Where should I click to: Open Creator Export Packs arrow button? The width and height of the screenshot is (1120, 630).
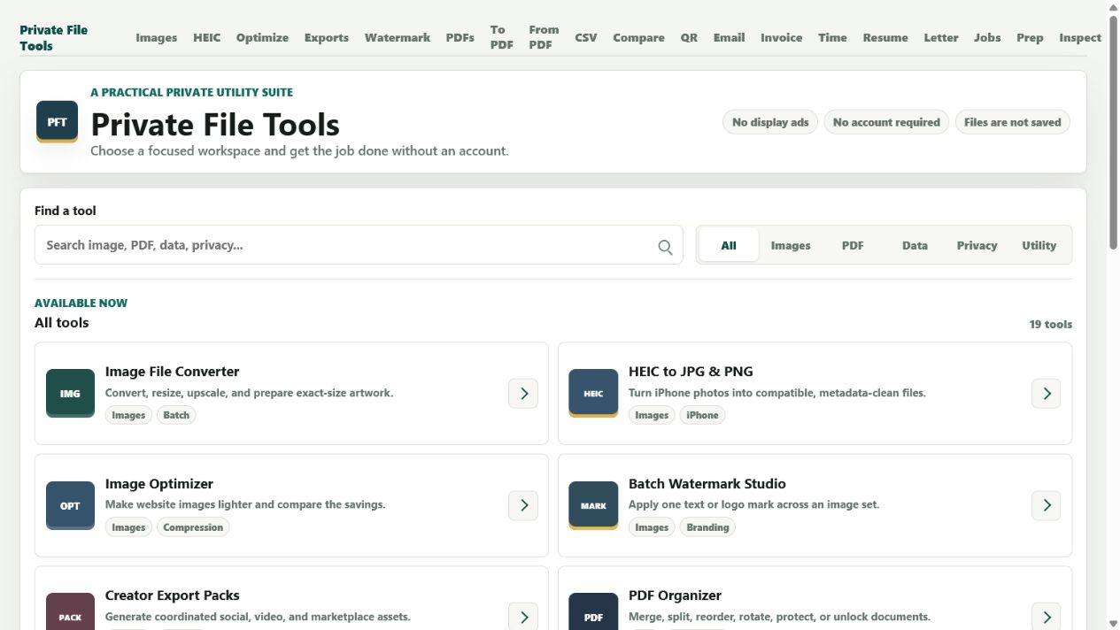523,616
